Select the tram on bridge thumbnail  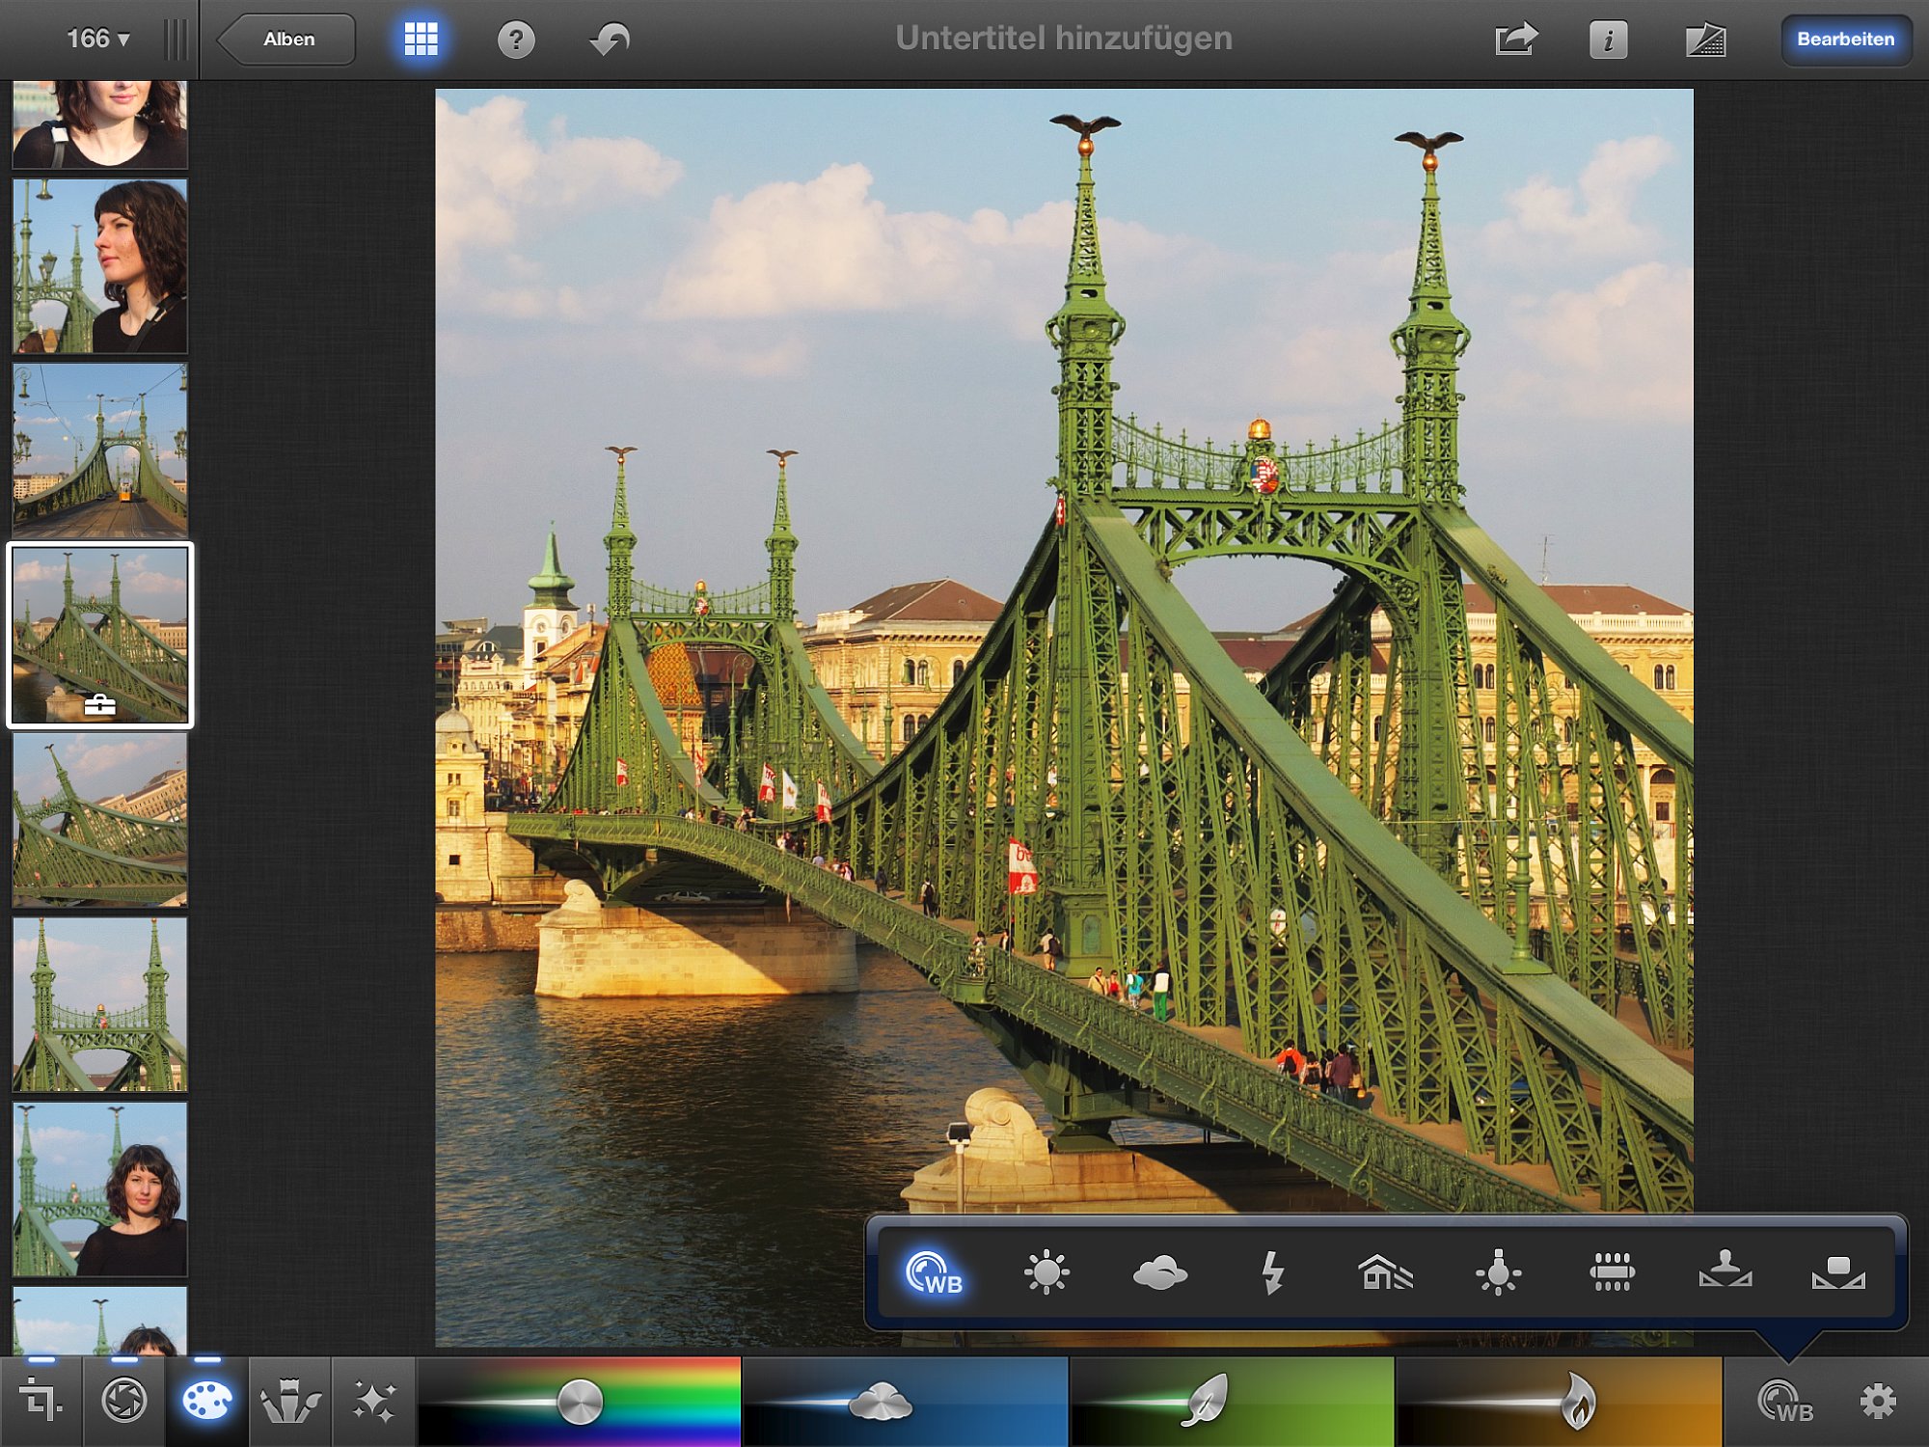[x=100, y=450]
